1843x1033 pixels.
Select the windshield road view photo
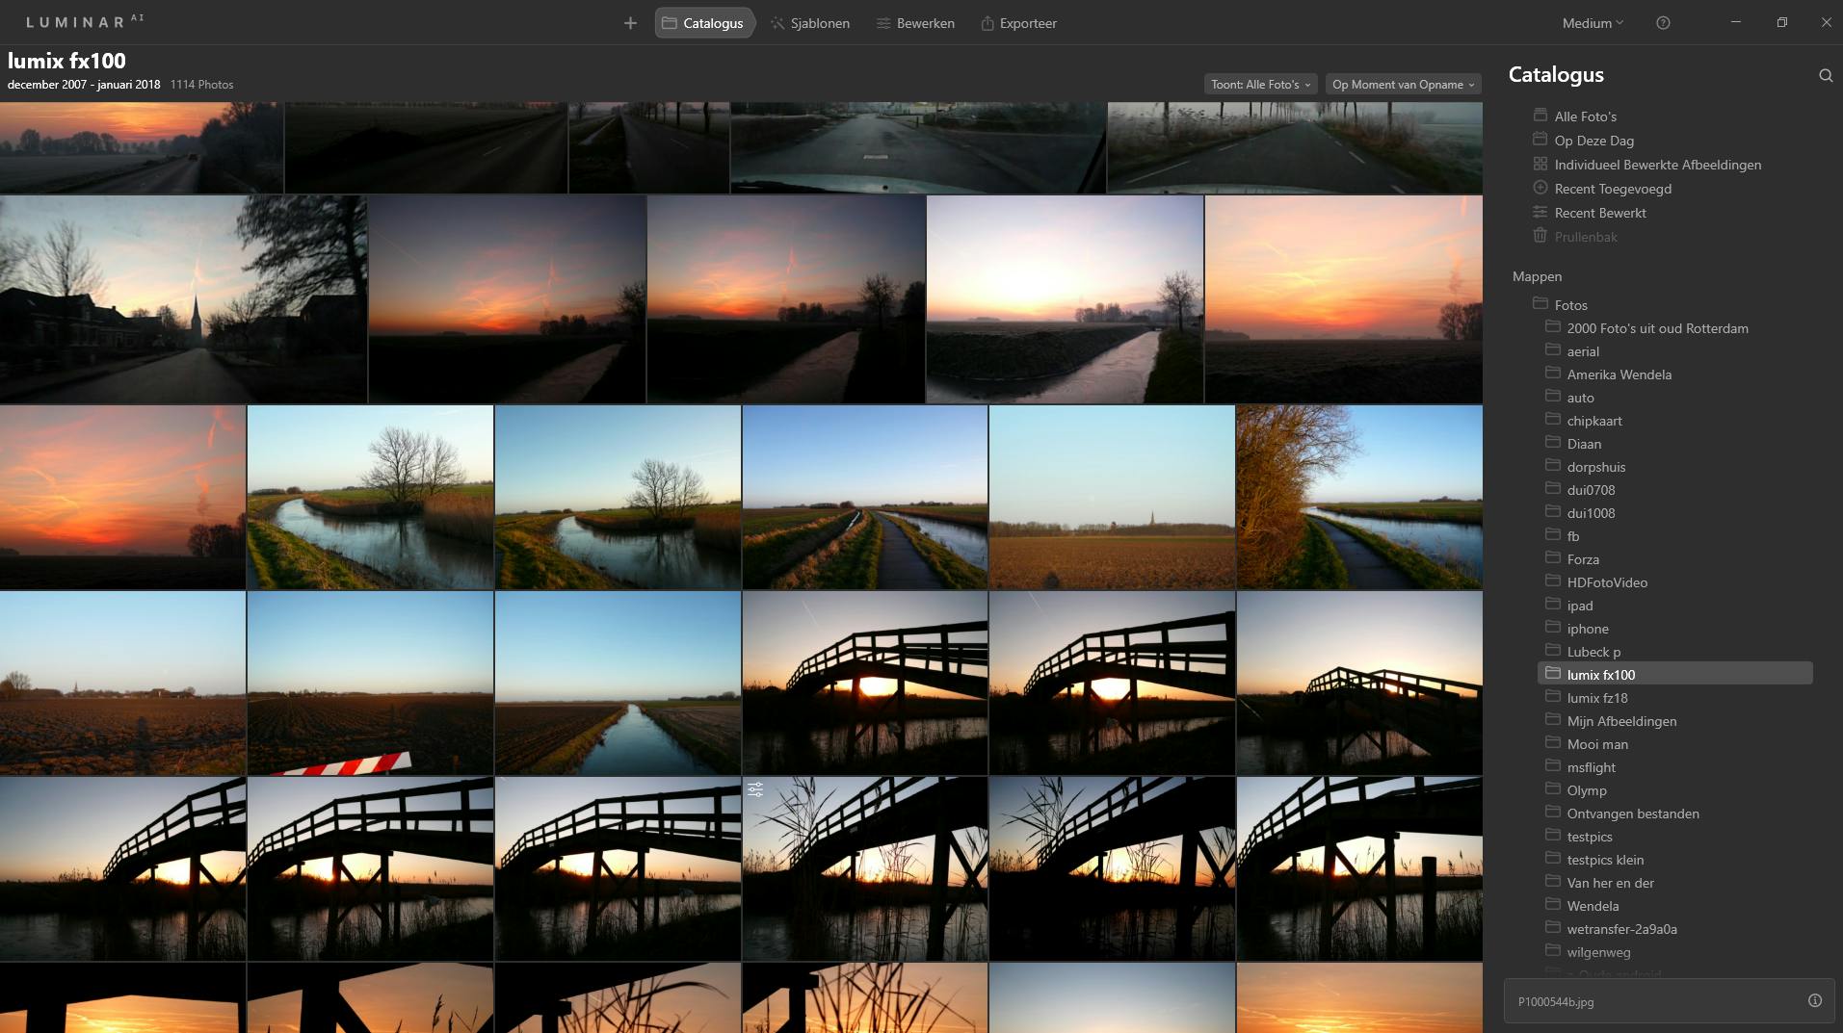(x=918, y=147)
